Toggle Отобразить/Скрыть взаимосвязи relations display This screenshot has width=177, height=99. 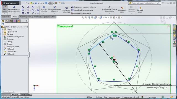110,9
